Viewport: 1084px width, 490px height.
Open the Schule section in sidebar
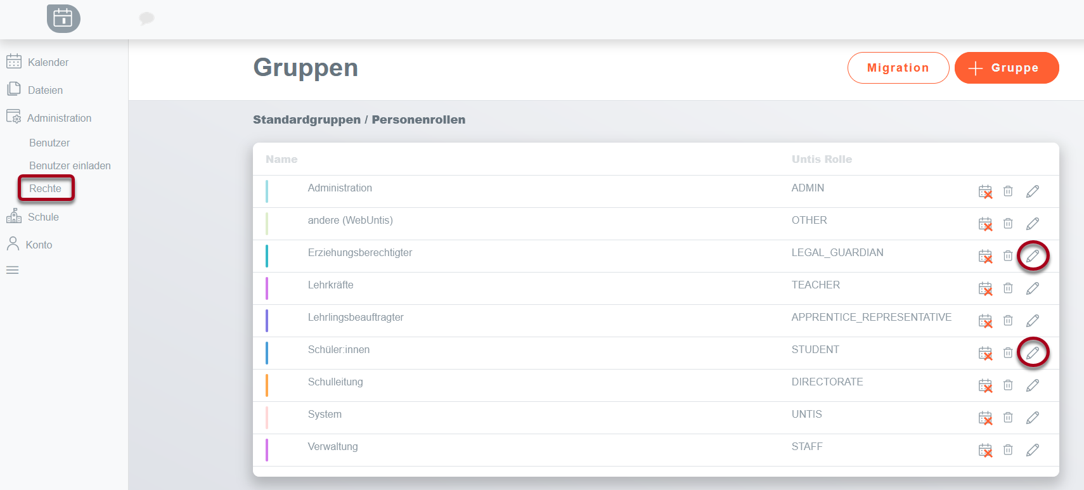43,217
